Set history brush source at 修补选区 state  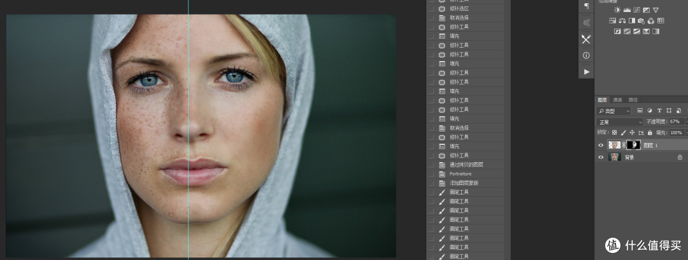[431, 8]
